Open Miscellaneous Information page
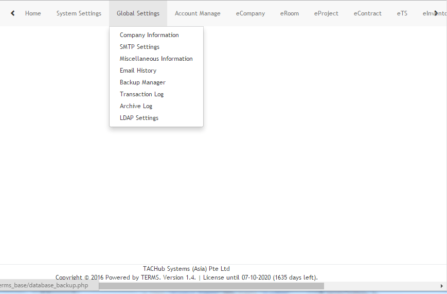The height and width of the screenshot is (294, 447). point(156,59)
